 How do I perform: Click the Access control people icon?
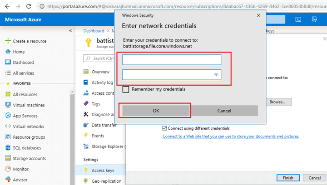[x=86, y=93]
